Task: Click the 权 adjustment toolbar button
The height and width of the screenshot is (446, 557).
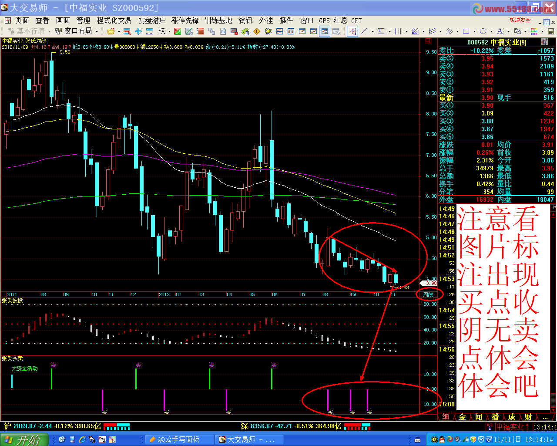Action: [162, 31]
